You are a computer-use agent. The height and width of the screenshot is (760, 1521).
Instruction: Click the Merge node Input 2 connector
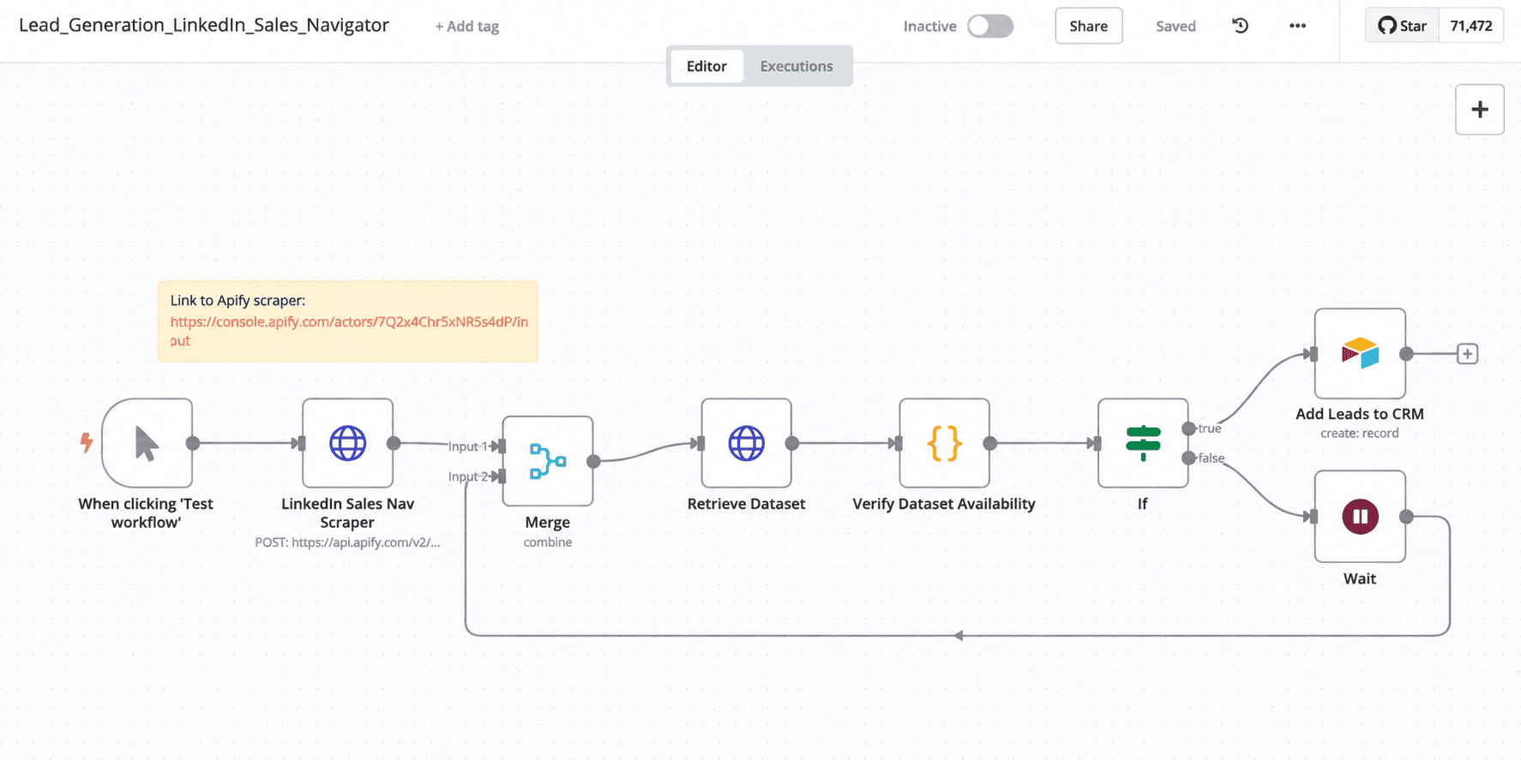coord(502,476)
